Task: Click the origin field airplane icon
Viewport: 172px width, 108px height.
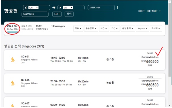Action: click(x=26, y=8)
